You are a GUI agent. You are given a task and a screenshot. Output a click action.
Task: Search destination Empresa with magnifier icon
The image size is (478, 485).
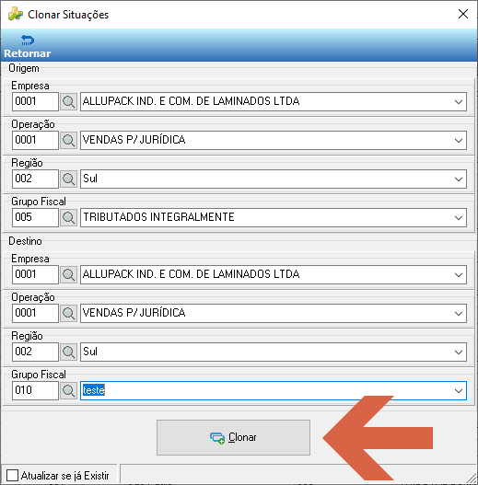click(x=68, y=274)
